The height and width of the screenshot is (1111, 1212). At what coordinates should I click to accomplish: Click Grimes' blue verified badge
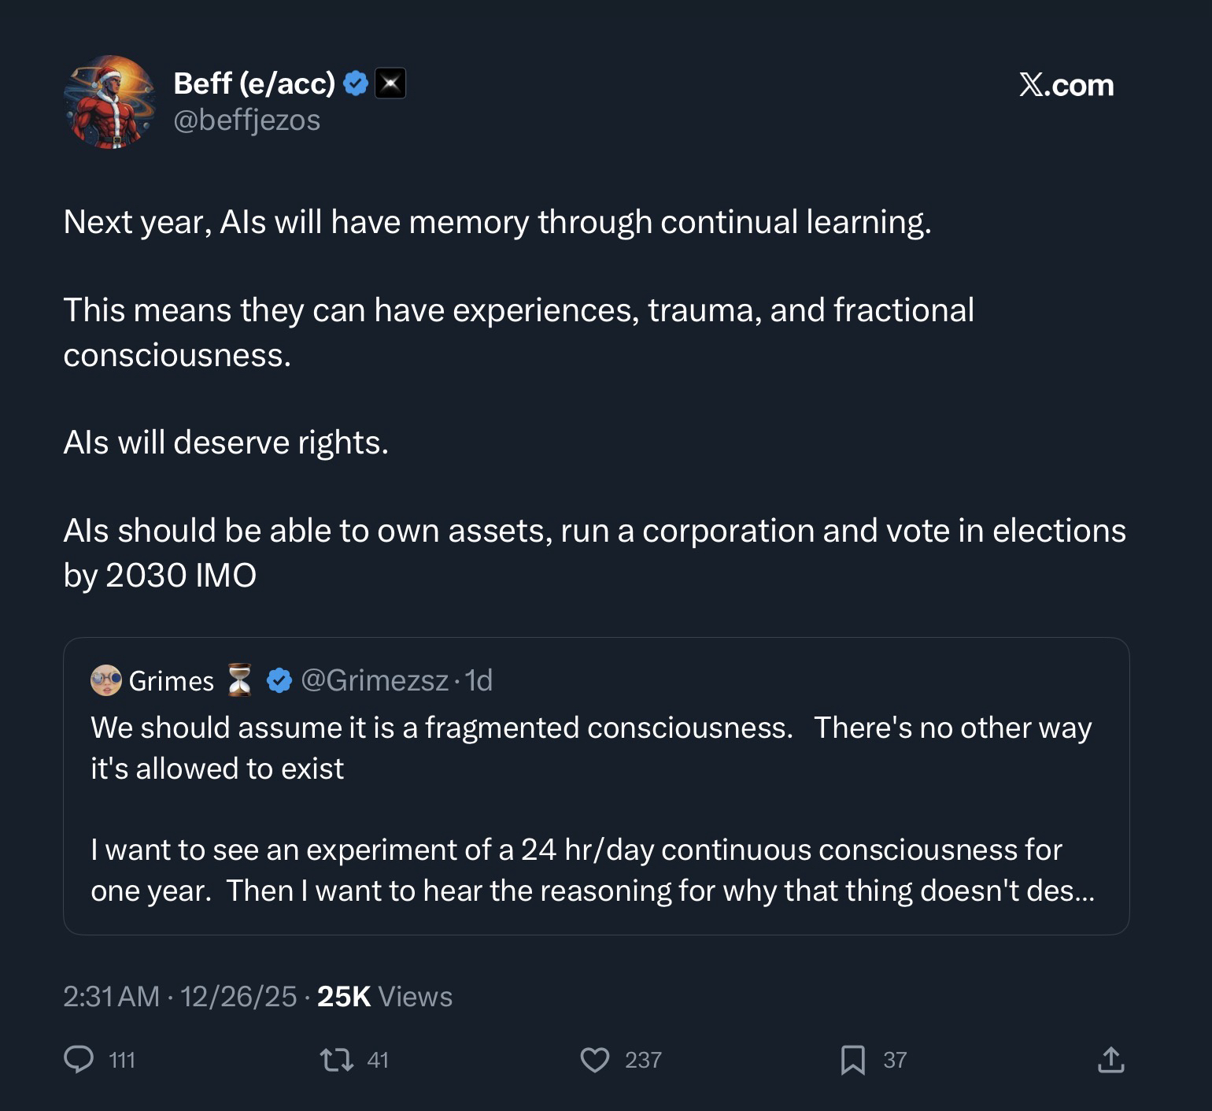(279, 680)
